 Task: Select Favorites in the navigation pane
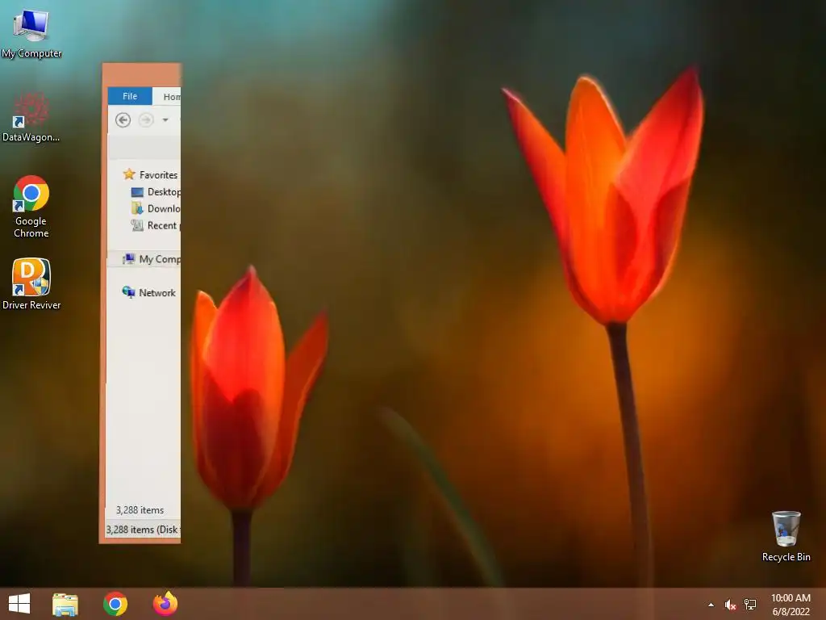coord(158,175)
